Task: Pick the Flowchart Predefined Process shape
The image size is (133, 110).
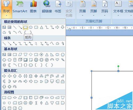Action: 26,98
